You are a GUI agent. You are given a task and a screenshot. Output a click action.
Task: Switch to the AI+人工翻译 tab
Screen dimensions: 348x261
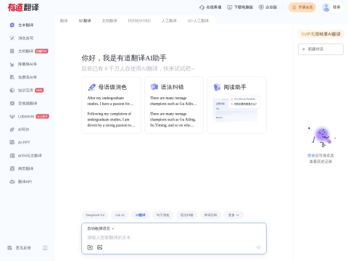198,20
